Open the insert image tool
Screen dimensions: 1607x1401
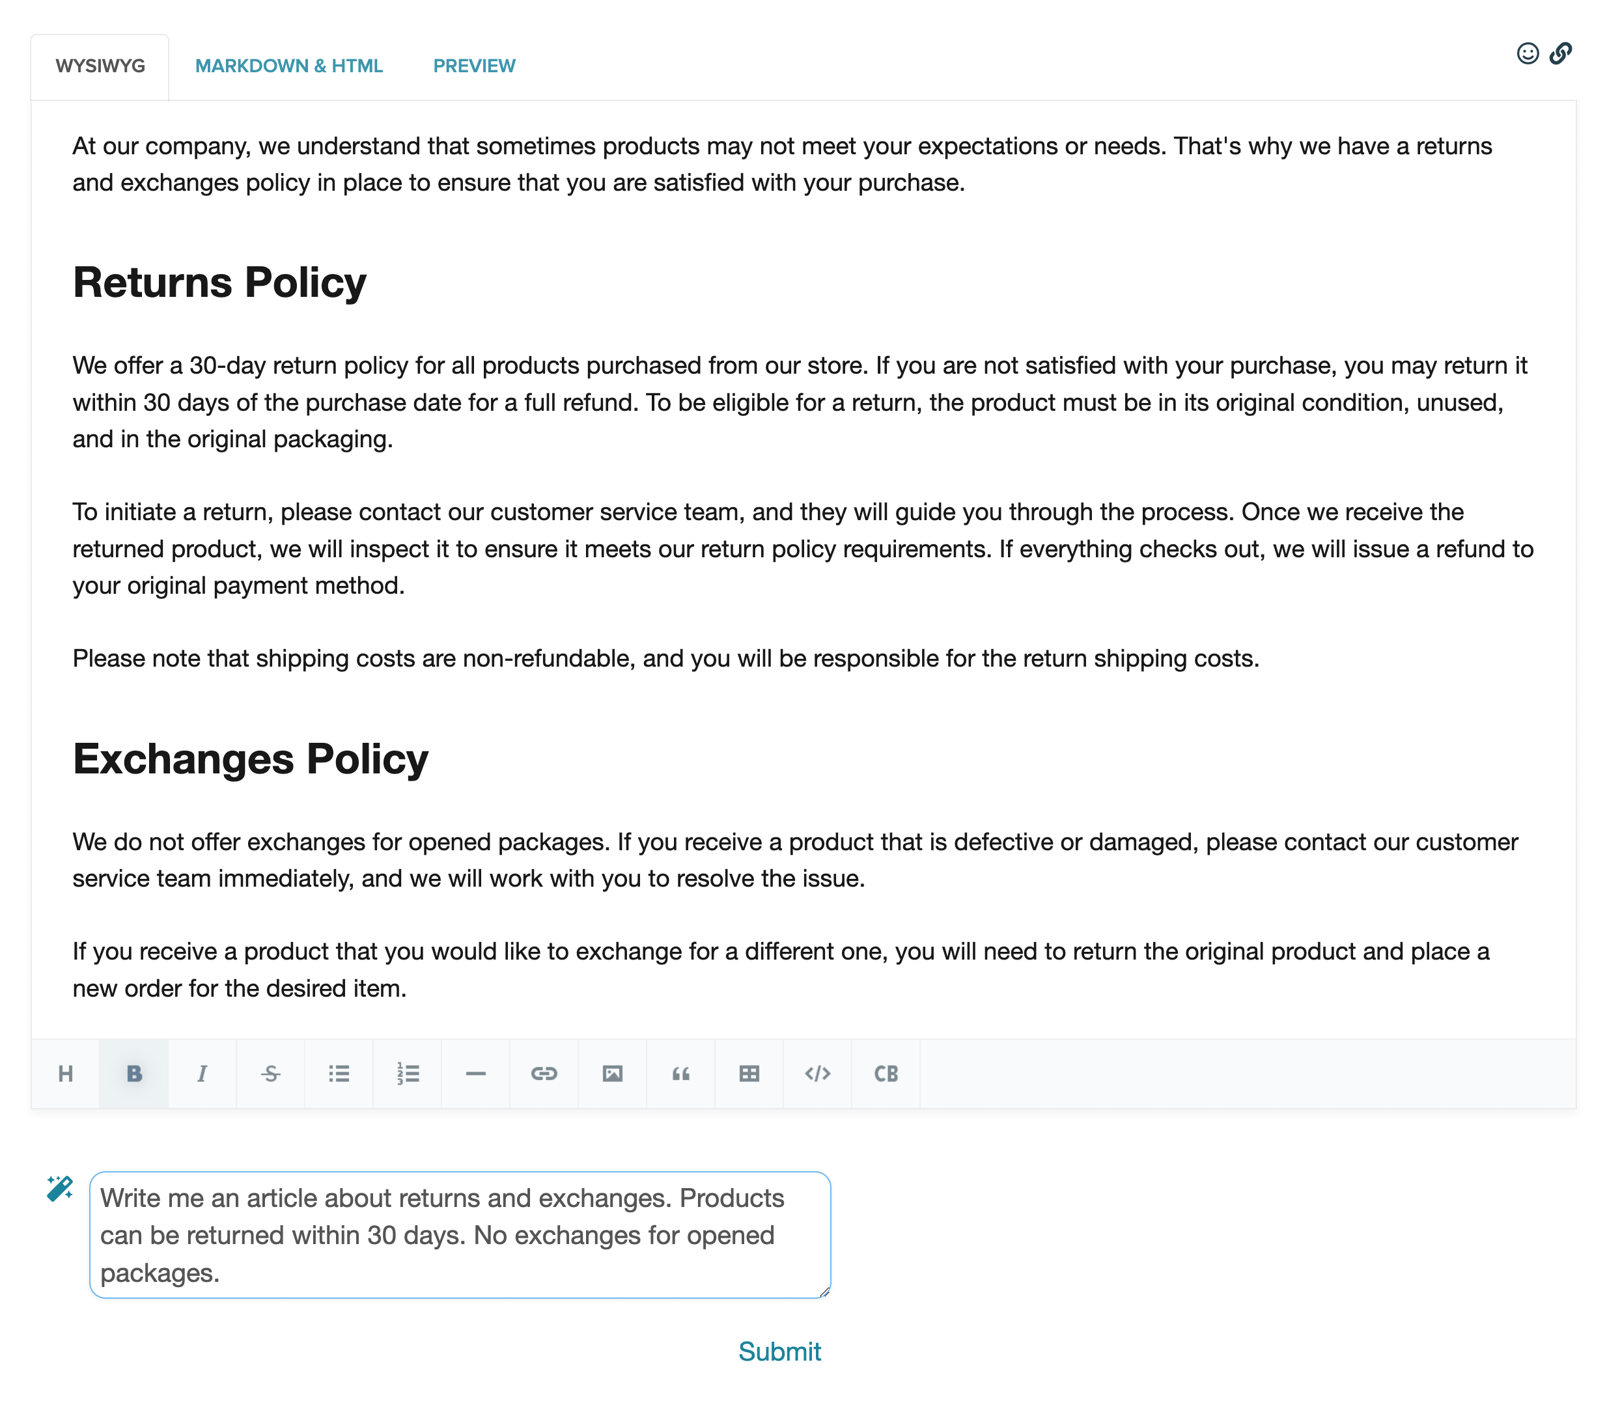612,1074
